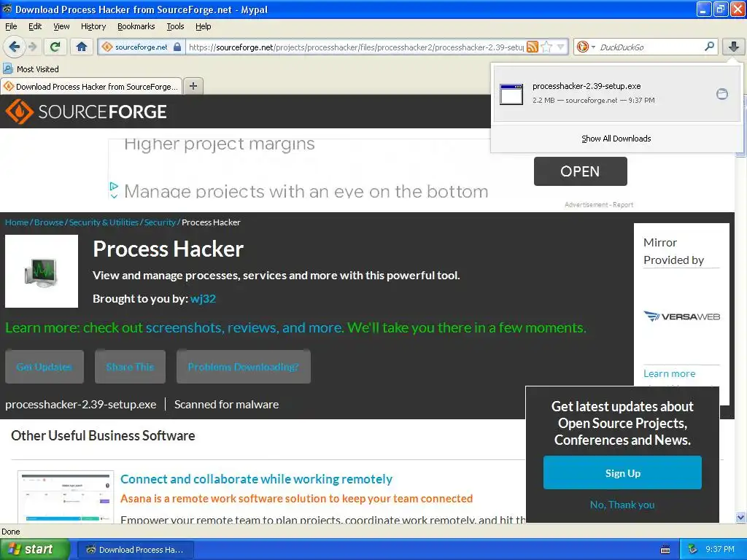Open the View menu
This screenshot has width=747, height=560.
(x=61, y=26)
